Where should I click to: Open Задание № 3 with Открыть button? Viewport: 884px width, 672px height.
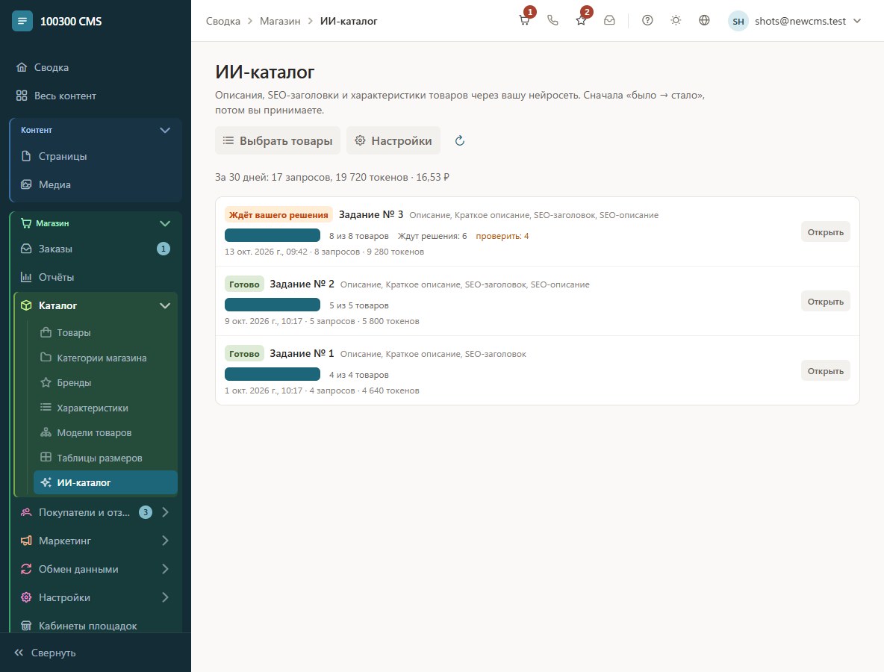click(825, 232)
